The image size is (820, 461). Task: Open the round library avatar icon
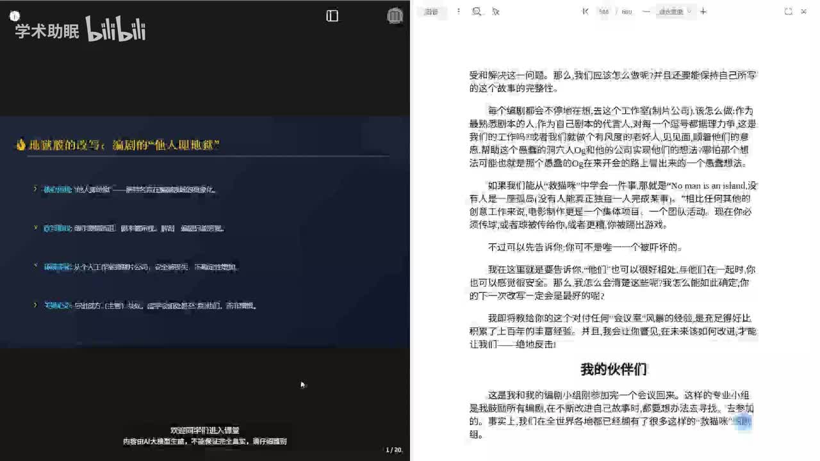(x=395, y=16)
